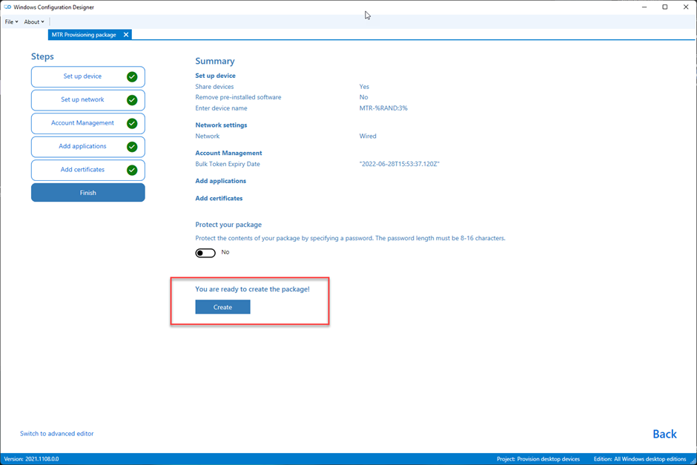Screen dimensions: 697x465
Task: Select the MTR Provisioning package tab
Action: [x=84, y=35]
